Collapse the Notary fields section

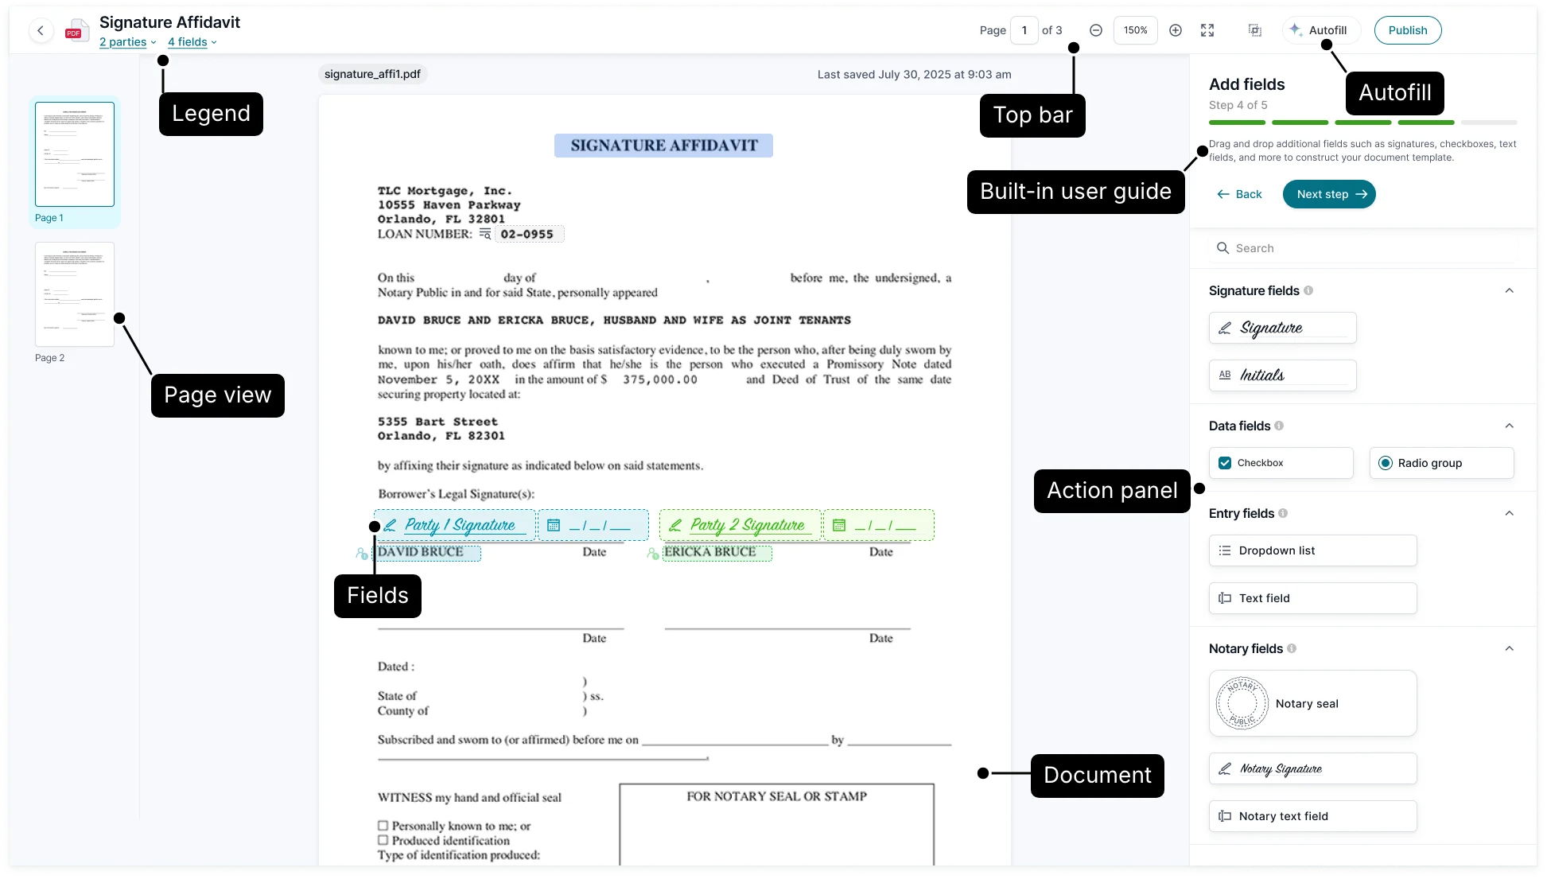pyautogui.click(x=1510, y=648)
